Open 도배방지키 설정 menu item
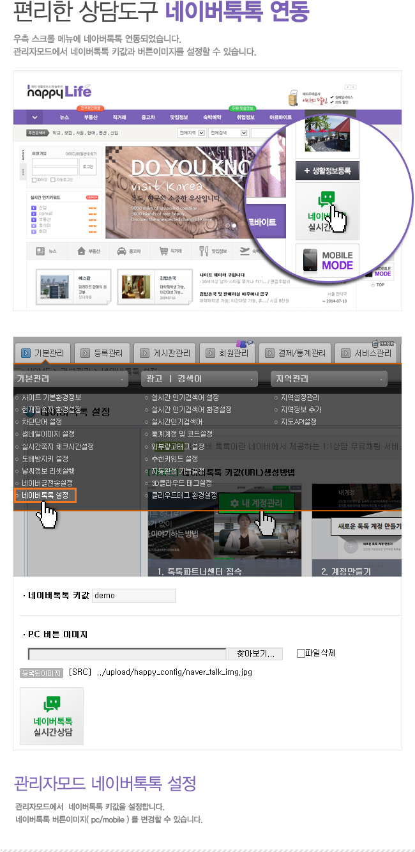 pos(45,458)
